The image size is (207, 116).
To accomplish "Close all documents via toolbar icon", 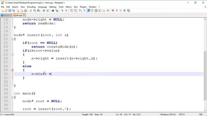I will (22, 11).
